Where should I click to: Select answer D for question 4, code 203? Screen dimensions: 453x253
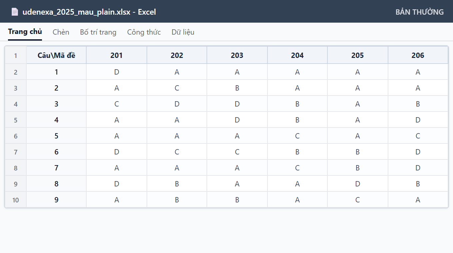click(x=237, y=120)
